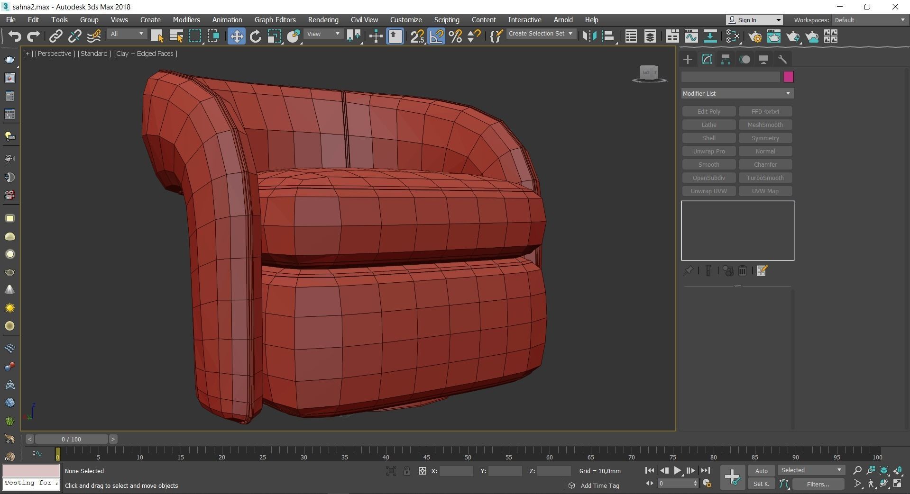Screen dimensions: 910x494
Task: Click the Edit Poly modifier button
Action: [x=708, y=111]
